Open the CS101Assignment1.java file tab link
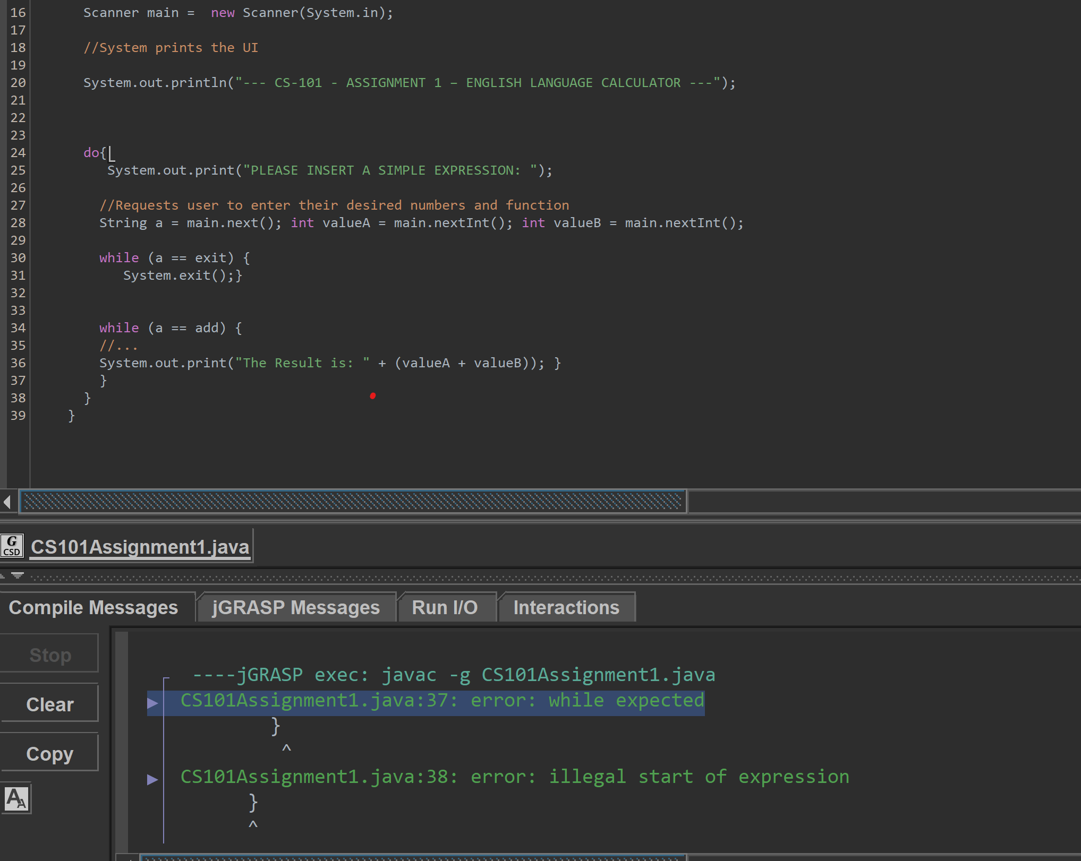1081x861 pixels. [140, 546]
